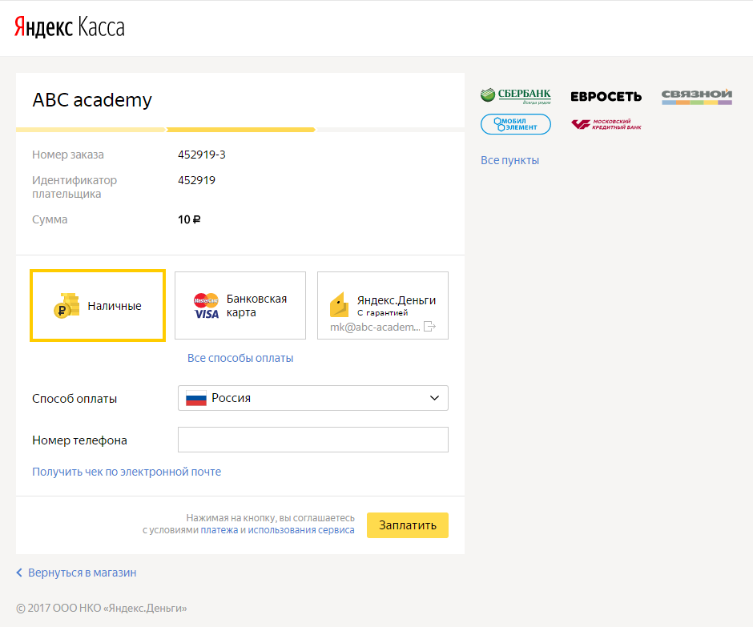Click Получить чек по электронной почте
The image size is (753, 627).
coord(127,472)
